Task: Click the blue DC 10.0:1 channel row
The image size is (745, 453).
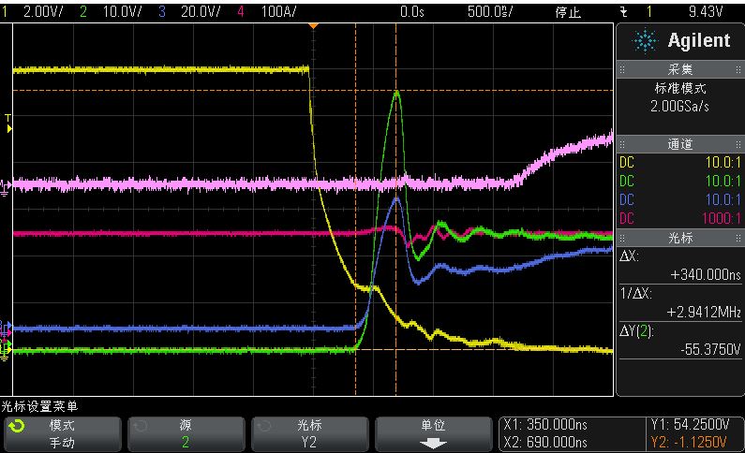Action: click(x=680, y=199)
